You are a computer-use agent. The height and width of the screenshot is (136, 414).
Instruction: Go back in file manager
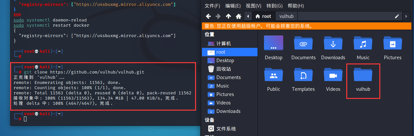click(x=208, y=16)
